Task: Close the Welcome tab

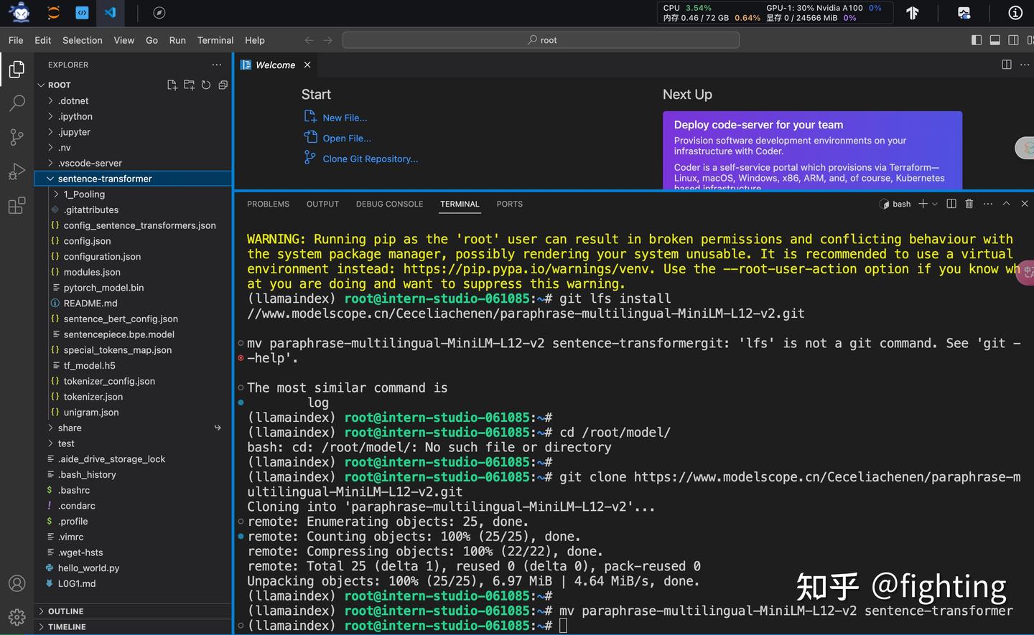Action: click(x=307, y=65)
